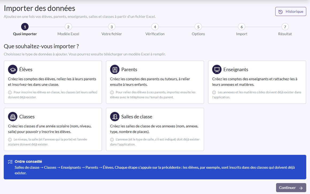Image resolution: width=310 pixels, height=194 pixels.
Task: Click the building icon for Classes
Action: click(13, 116)
